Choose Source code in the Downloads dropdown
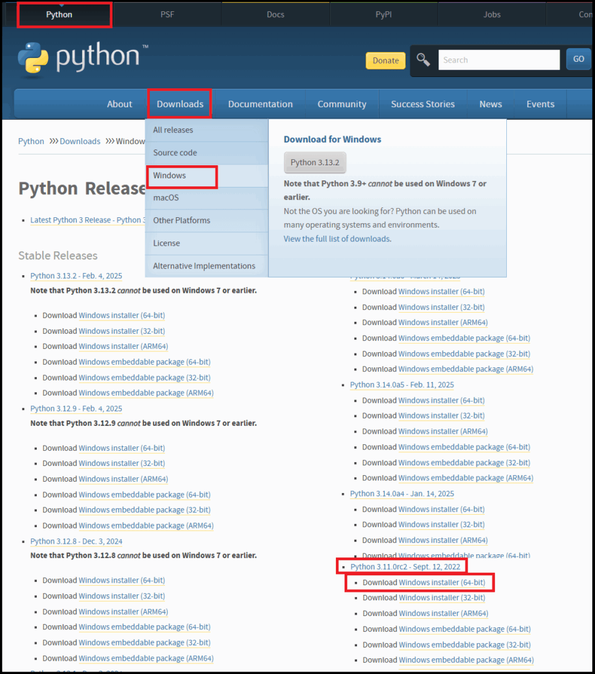This screenshot has height=674, width=595. (206, 153)
